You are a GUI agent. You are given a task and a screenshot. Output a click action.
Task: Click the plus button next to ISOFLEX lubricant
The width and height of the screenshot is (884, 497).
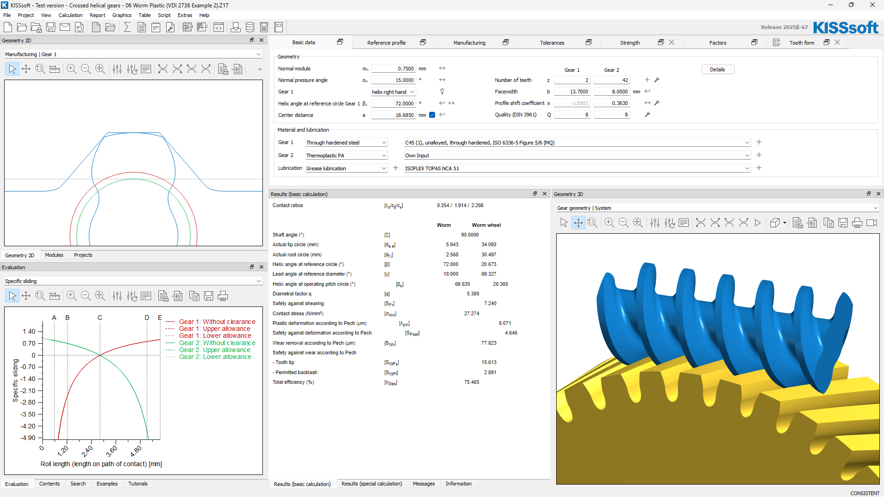pos(759,168)
